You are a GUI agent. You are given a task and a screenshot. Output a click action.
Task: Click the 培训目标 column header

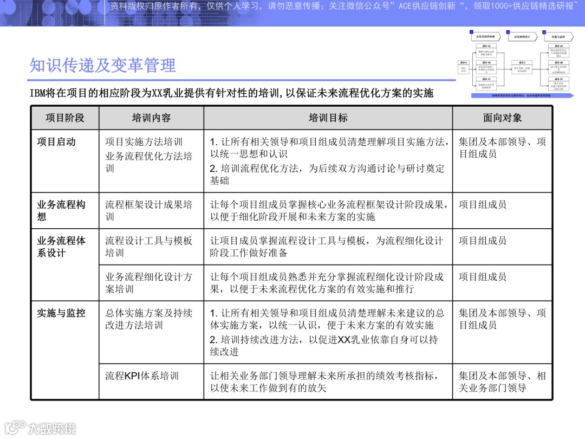point(328,118)
